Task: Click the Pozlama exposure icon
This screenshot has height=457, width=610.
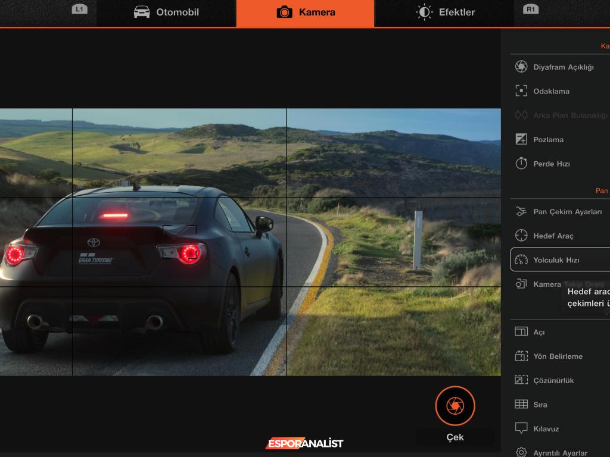Action: tap(521, 139)
